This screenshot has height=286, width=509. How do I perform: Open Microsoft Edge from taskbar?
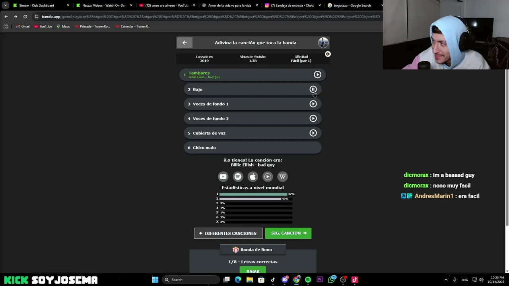tap(238, 280)
